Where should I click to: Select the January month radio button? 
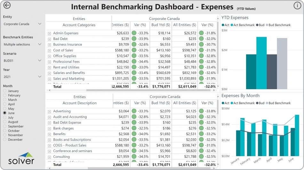(5, 91)
